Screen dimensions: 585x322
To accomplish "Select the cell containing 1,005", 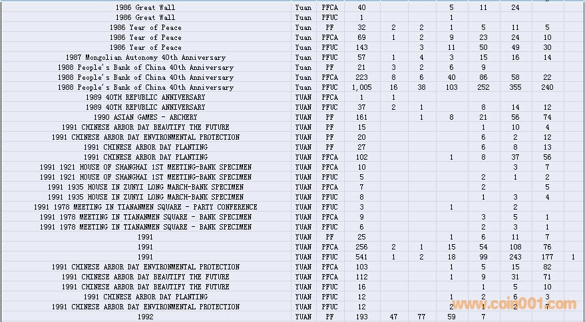I will point(361,87).
